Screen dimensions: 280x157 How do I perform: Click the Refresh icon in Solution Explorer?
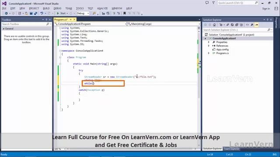[232, 25]
